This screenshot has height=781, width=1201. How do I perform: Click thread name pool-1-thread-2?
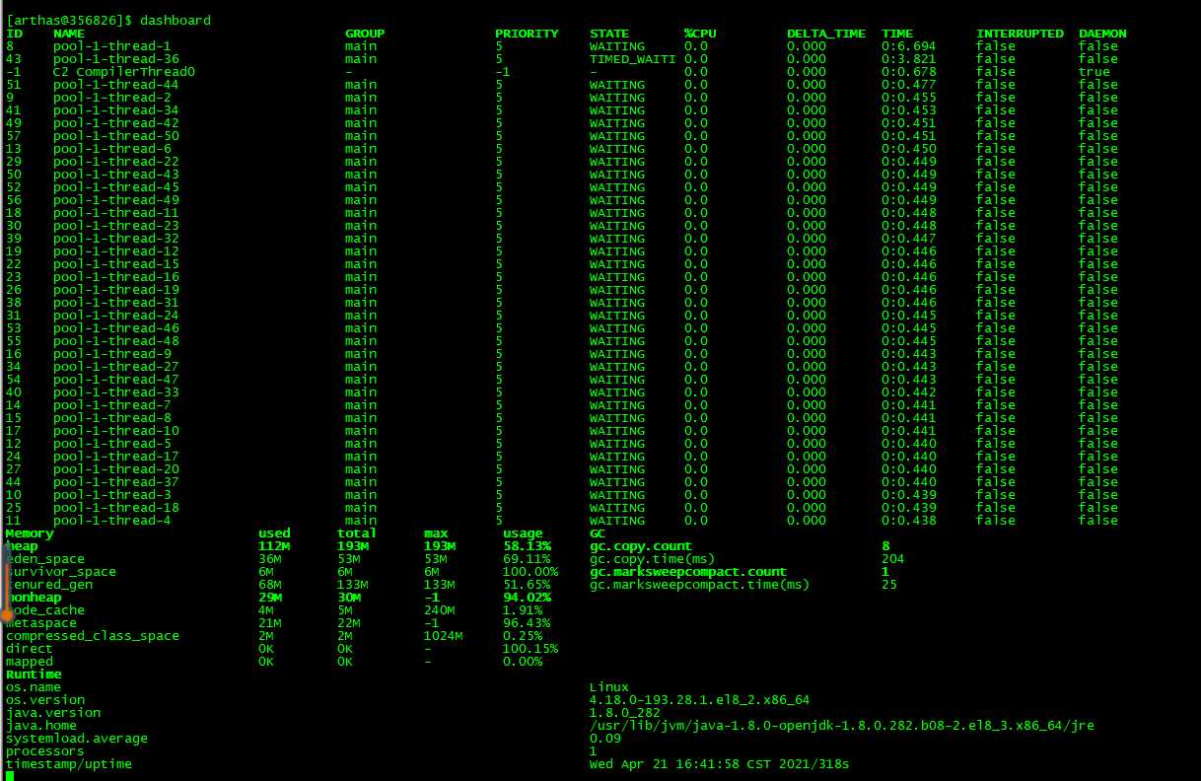pos(112,98)
